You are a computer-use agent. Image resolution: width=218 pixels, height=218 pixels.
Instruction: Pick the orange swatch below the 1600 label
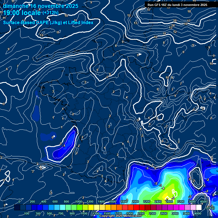pyautogui.click(x=114, y=207)
